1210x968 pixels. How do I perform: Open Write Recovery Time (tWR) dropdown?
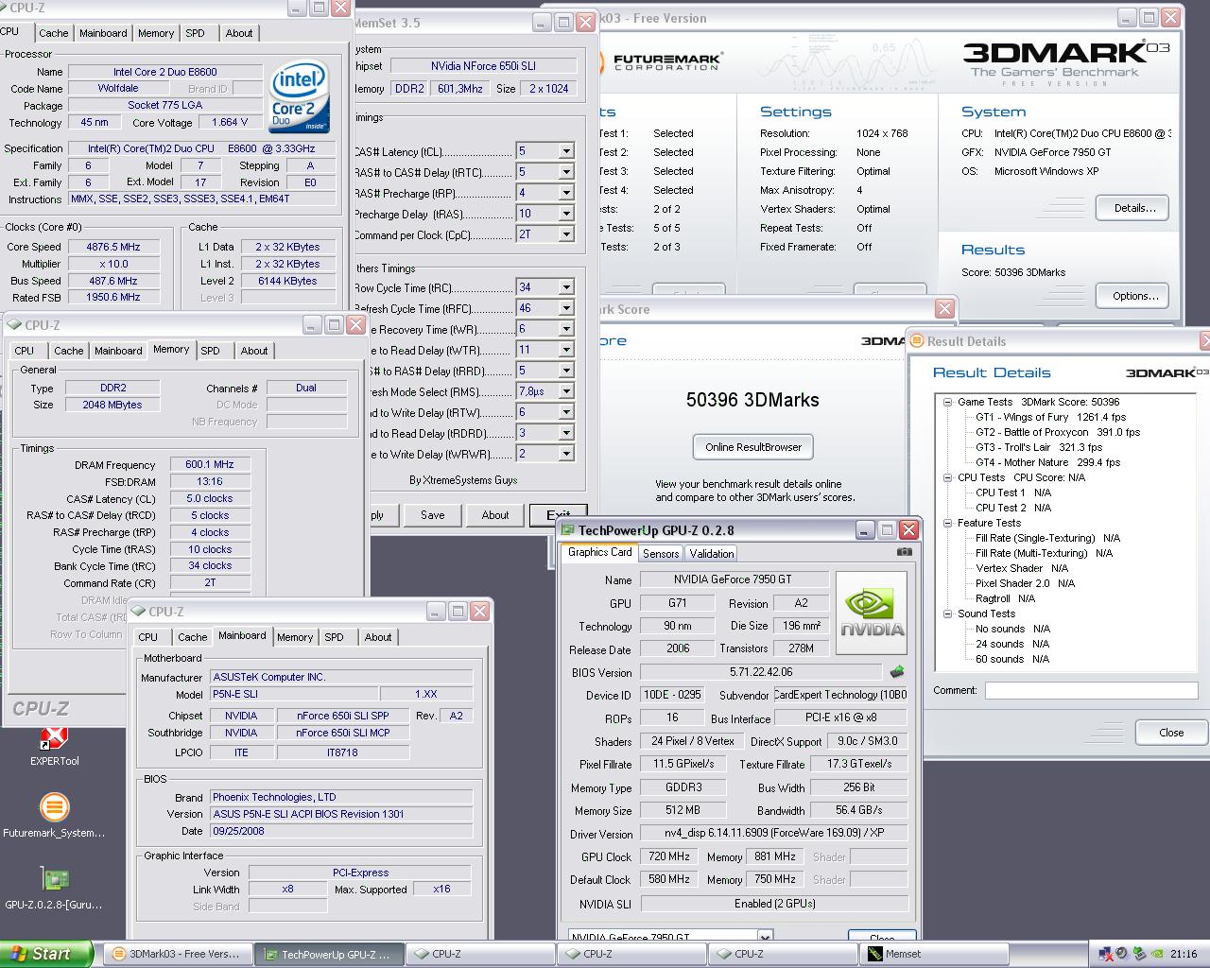point(566,329)
